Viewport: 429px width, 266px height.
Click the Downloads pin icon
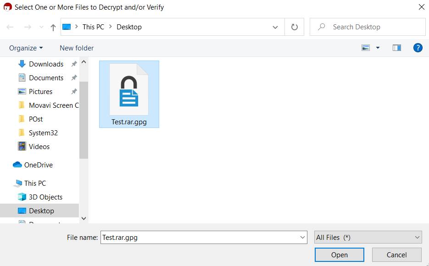(74, 64)
